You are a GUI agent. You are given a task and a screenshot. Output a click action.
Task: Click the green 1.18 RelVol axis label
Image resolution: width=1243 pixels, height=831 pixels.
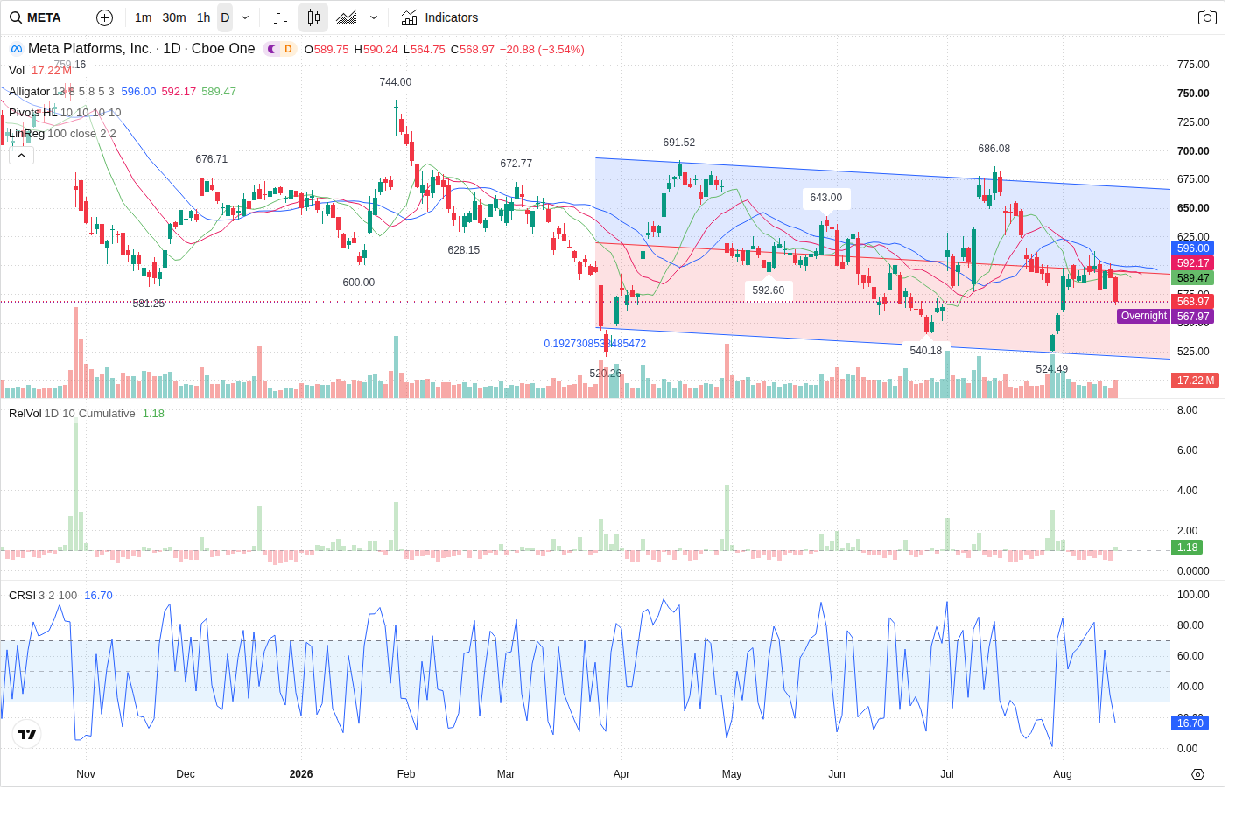[1187, 548]
